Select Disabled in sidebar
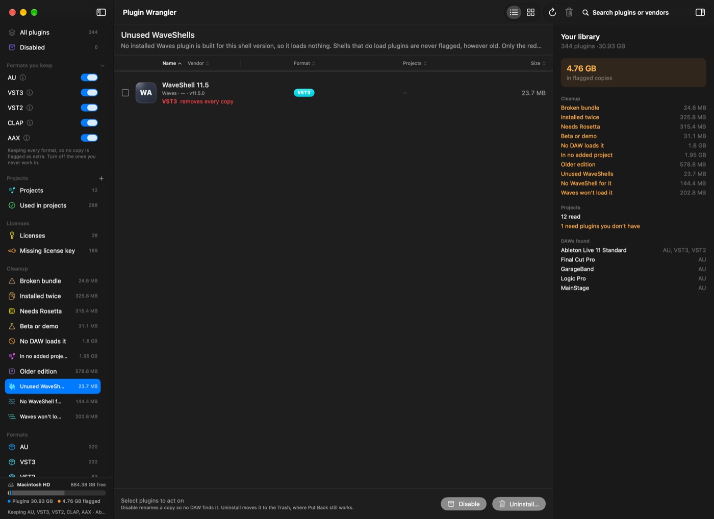The width and height of the screenshot is (714, 519). (53, 47)
